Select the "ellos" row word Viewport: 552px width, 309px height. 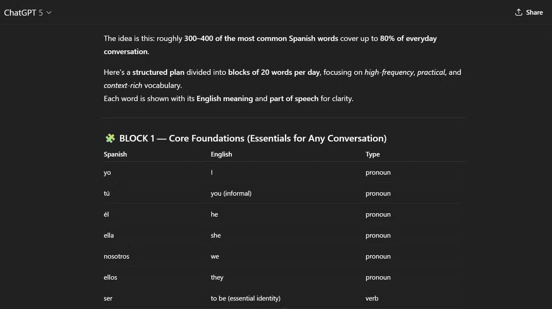110,278
